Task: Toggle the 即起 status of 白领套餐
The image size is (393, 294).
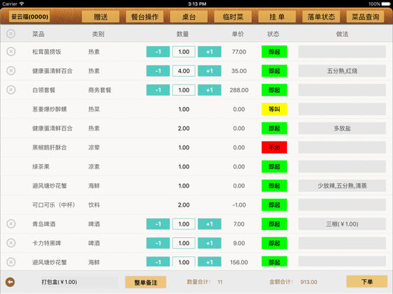Action: 274,90
